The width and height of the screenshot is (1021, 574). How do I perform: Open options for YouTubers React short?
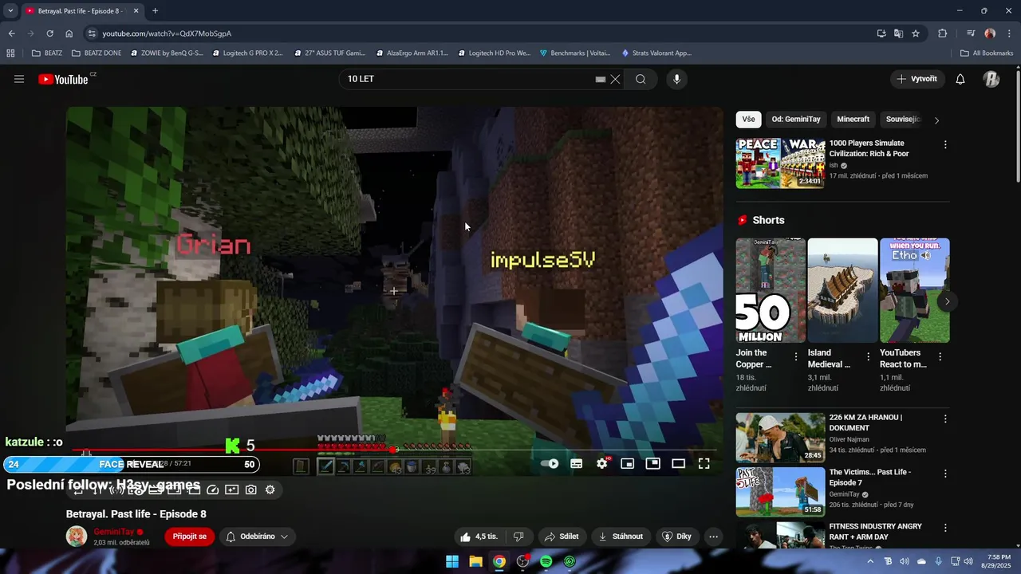point(940,357)
